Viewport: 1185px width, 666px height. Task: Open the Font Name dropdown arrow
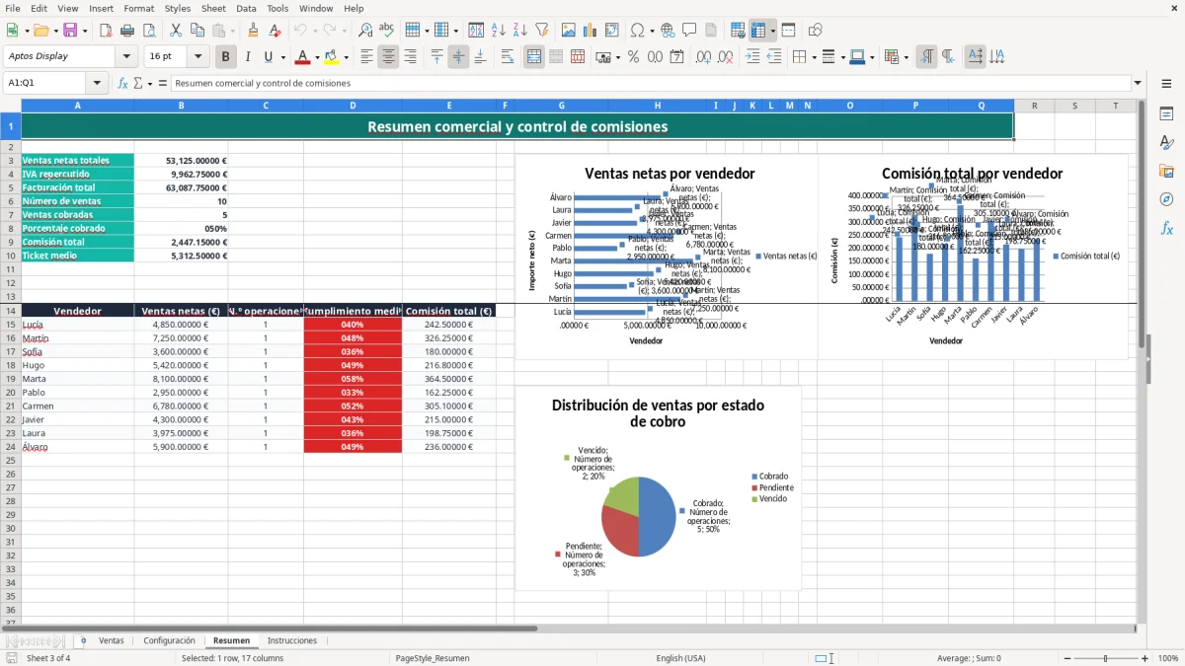click(x=126, y=57)
